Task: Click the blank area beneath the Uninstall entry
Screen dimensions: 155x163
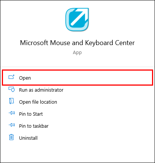Action: [x=77, y=151]
